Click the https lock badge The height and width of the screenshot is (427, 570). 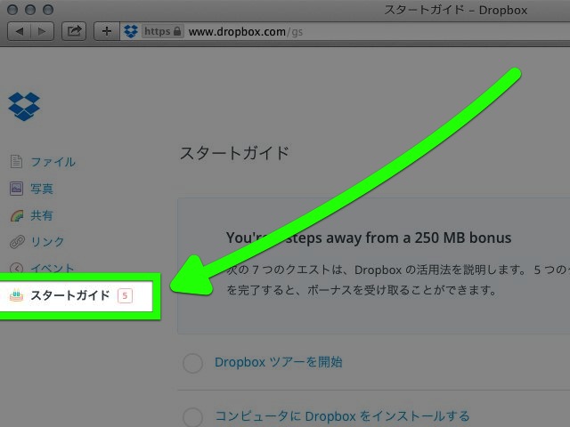click(x=162, y=31)
